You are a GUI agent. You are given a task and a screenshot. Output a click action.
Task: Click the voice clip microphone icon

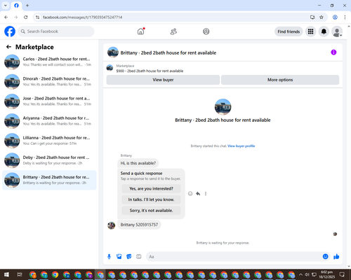point(109,257)
